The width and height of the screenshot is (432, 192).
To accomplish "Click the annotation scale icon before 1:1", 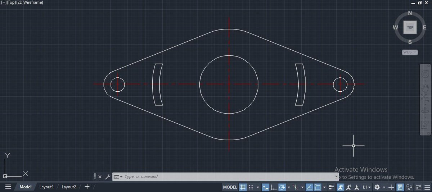I will (357, 187).
